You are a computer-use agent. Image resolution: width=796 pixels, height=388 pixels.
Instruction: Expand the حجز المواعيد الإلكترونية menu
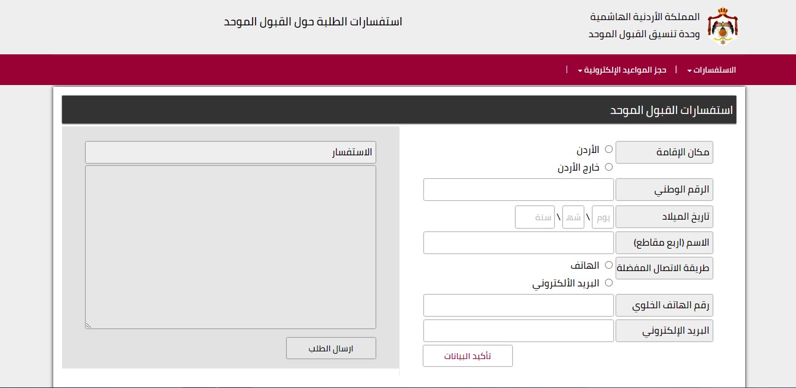pyautogui.click(x=622, y=70)
